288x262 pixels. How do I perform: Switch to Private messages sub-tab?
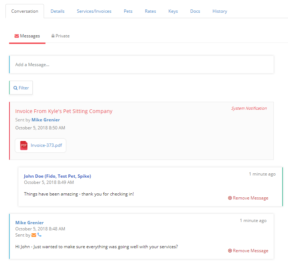click(x=60, y=36)
